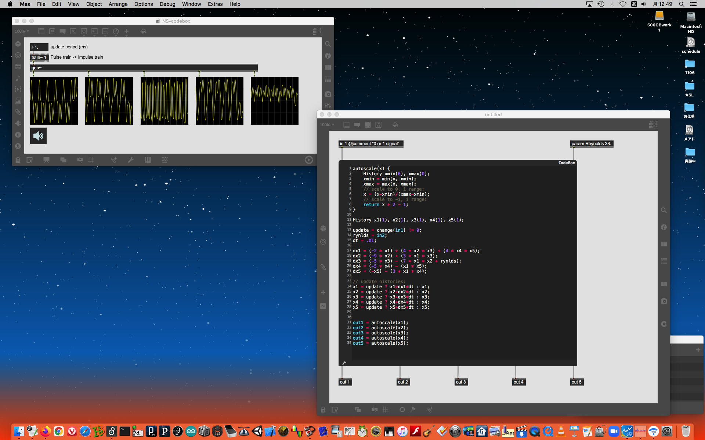
Task: Click the paint bucket format icon in NS-codebox
Action: click(143, 32)
